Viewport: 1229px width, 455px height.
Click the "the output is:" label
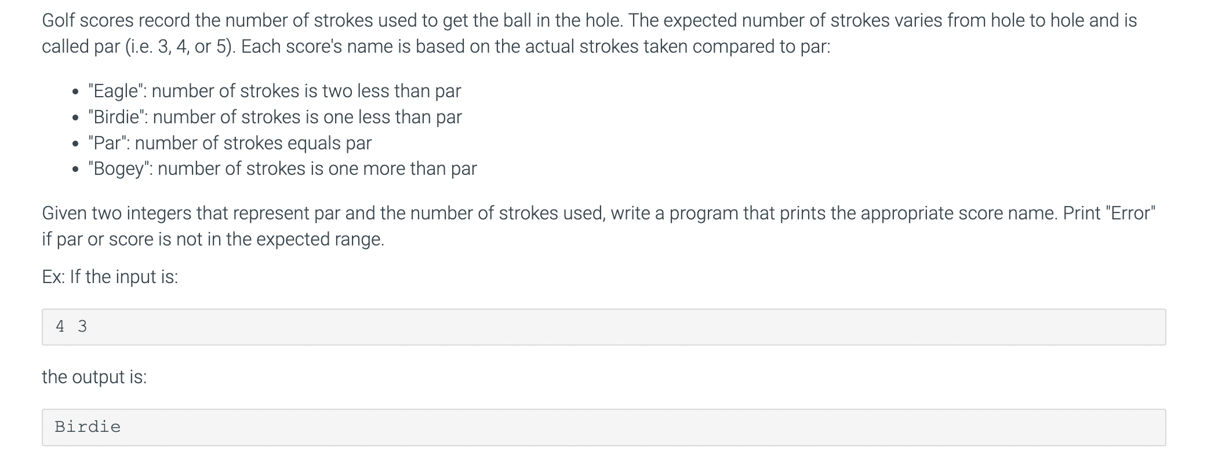[x=94, y=377]
